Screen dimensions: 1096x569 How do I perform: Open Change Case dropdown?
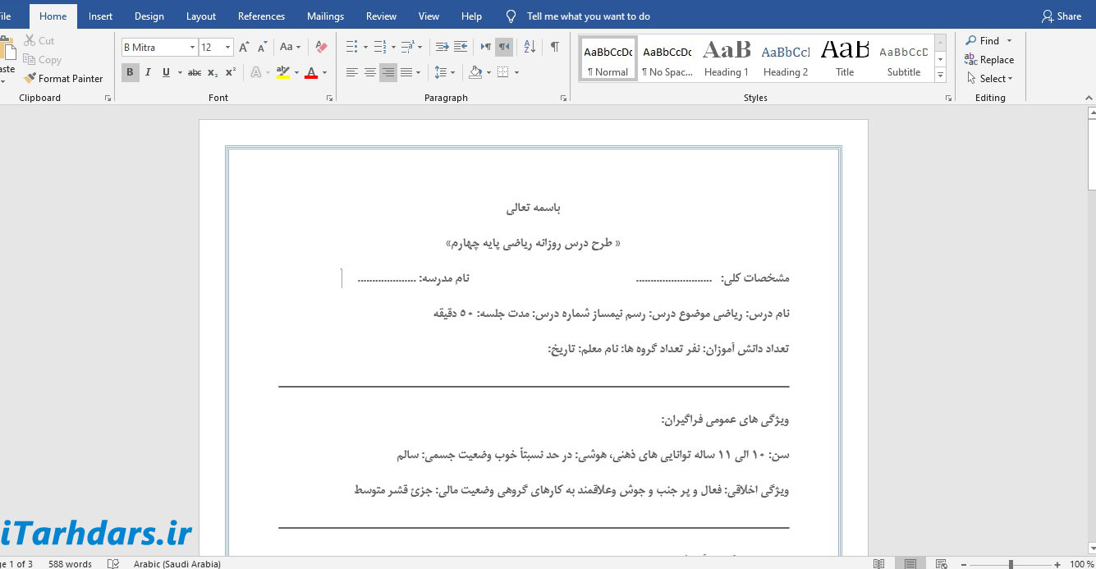[x=291, y=48]
